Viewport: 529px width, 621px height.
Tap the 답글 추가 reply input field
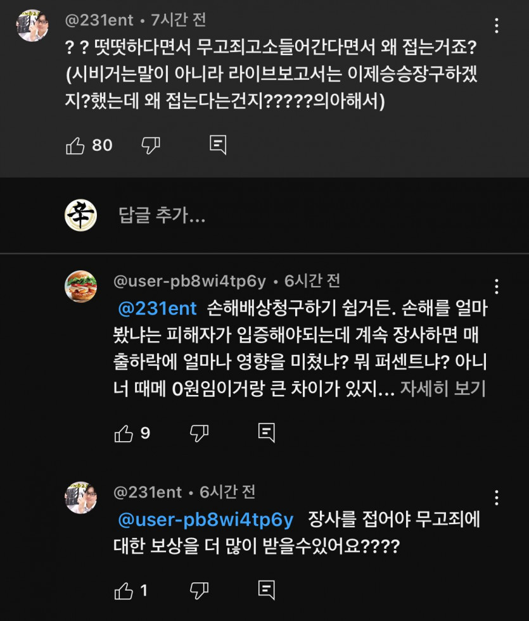[x=162, y=216]
